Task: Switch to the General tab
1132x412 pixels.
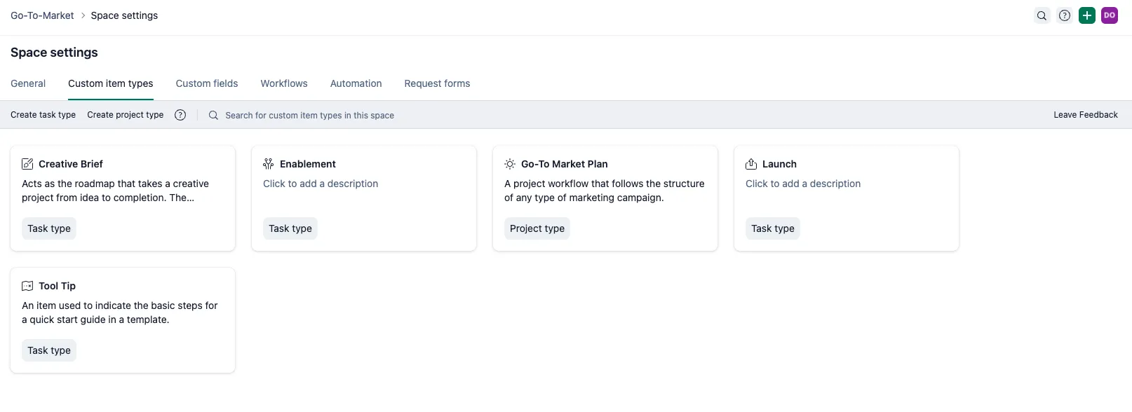Action: pos(28,83)
